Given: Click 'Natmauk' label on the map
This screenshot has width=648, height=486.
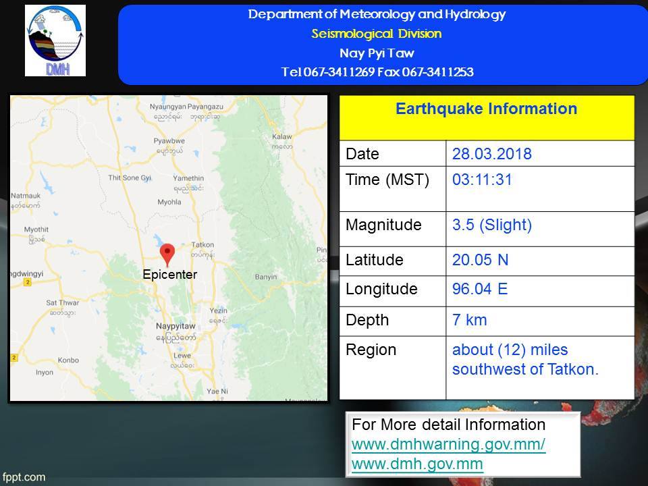Looking at the screenshot, I should pyautogui.click(x=26, y=196).
